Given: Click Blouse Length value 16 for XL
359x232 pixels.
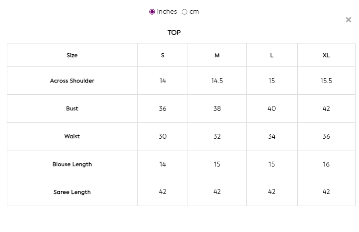Looking at the screenshot, I should click(326, 164).
